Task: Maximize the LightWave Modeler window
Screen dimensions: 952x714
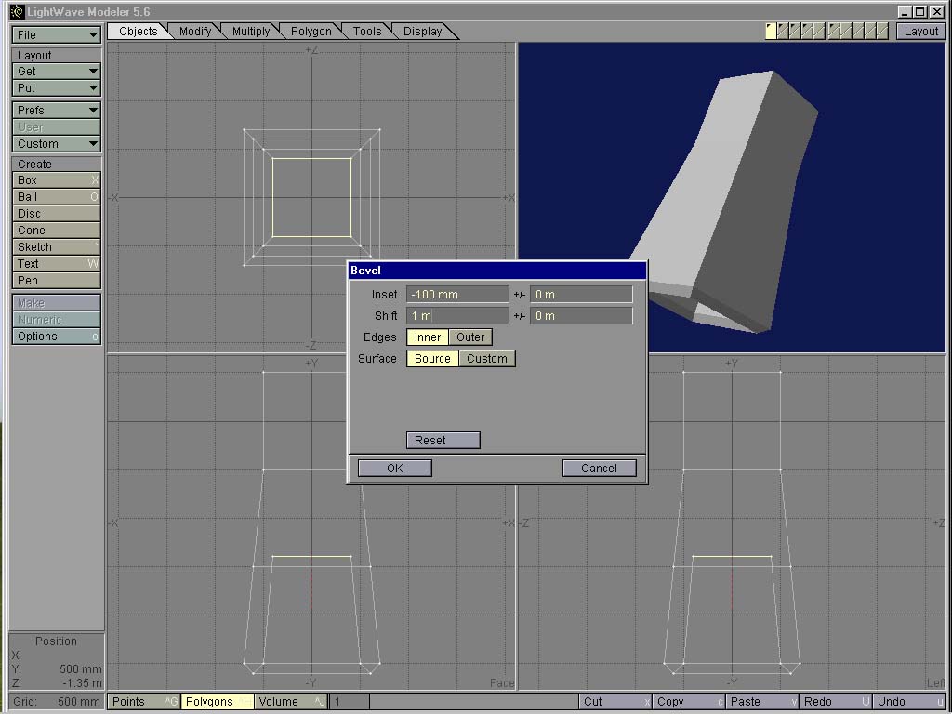Action: 919,11
